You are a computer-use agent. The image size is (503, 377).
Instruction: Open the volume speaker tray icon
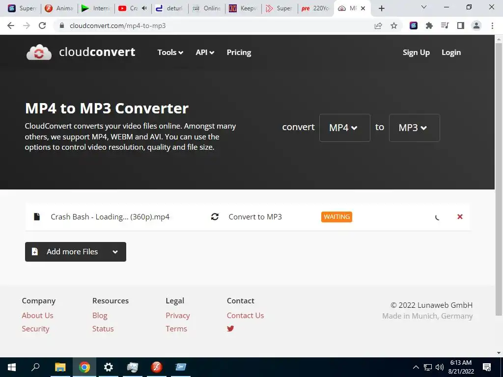(x=440, y=367)
